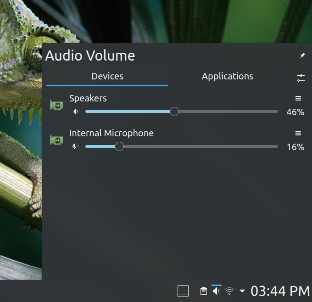Click the Internal Microphone volume slider handle
The image size is (312, 302).
[x=119, y=146]
